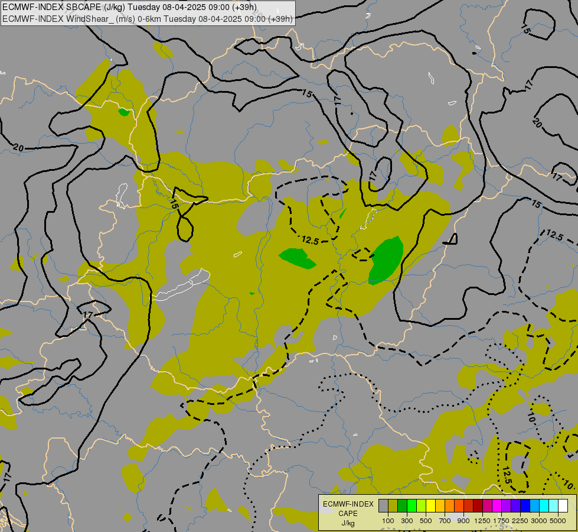The width and height of the screenshot is (578, 532).
Task: Click the purple swatch right of 1750 tick
Action: (x=506, y=505)
